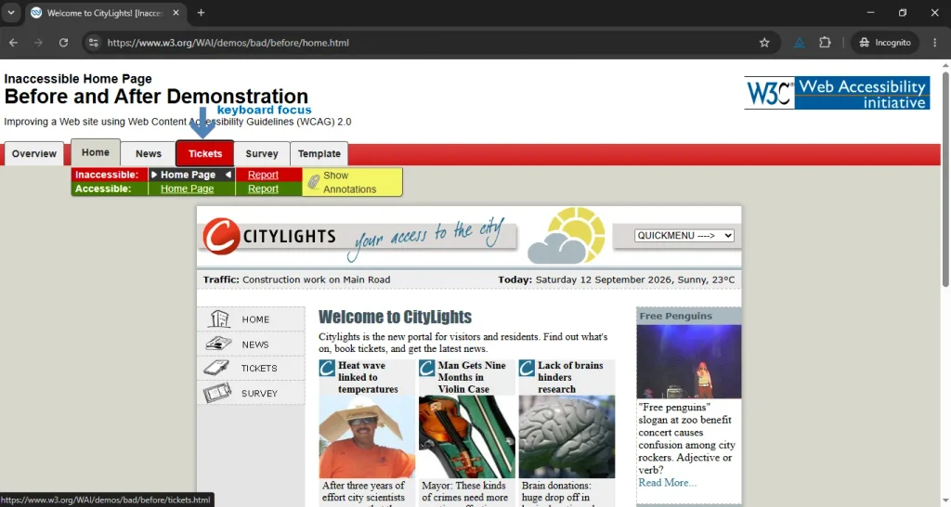Open a new browser tab with plus

click(x=201, y=13)
